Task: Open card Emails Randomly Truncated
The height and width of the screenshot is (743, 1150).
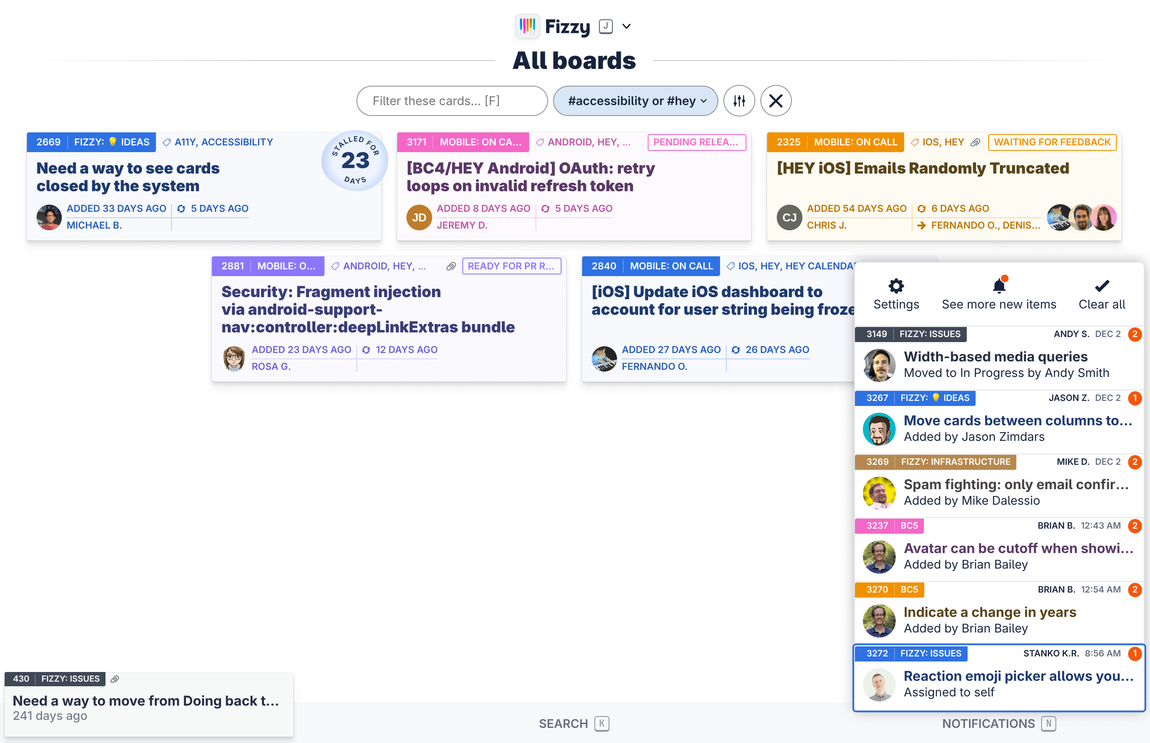Action: tap(923, 169)
